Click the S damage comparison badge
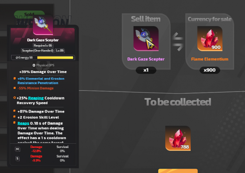The width and height of the screenshot is (245, 173). tap(17, 158)
